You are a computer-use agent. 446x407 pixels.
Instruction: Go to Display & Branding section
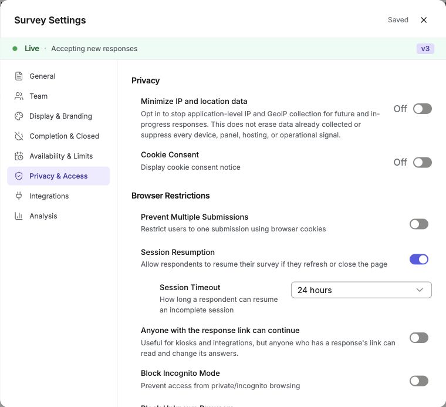(x=58, y=116)
